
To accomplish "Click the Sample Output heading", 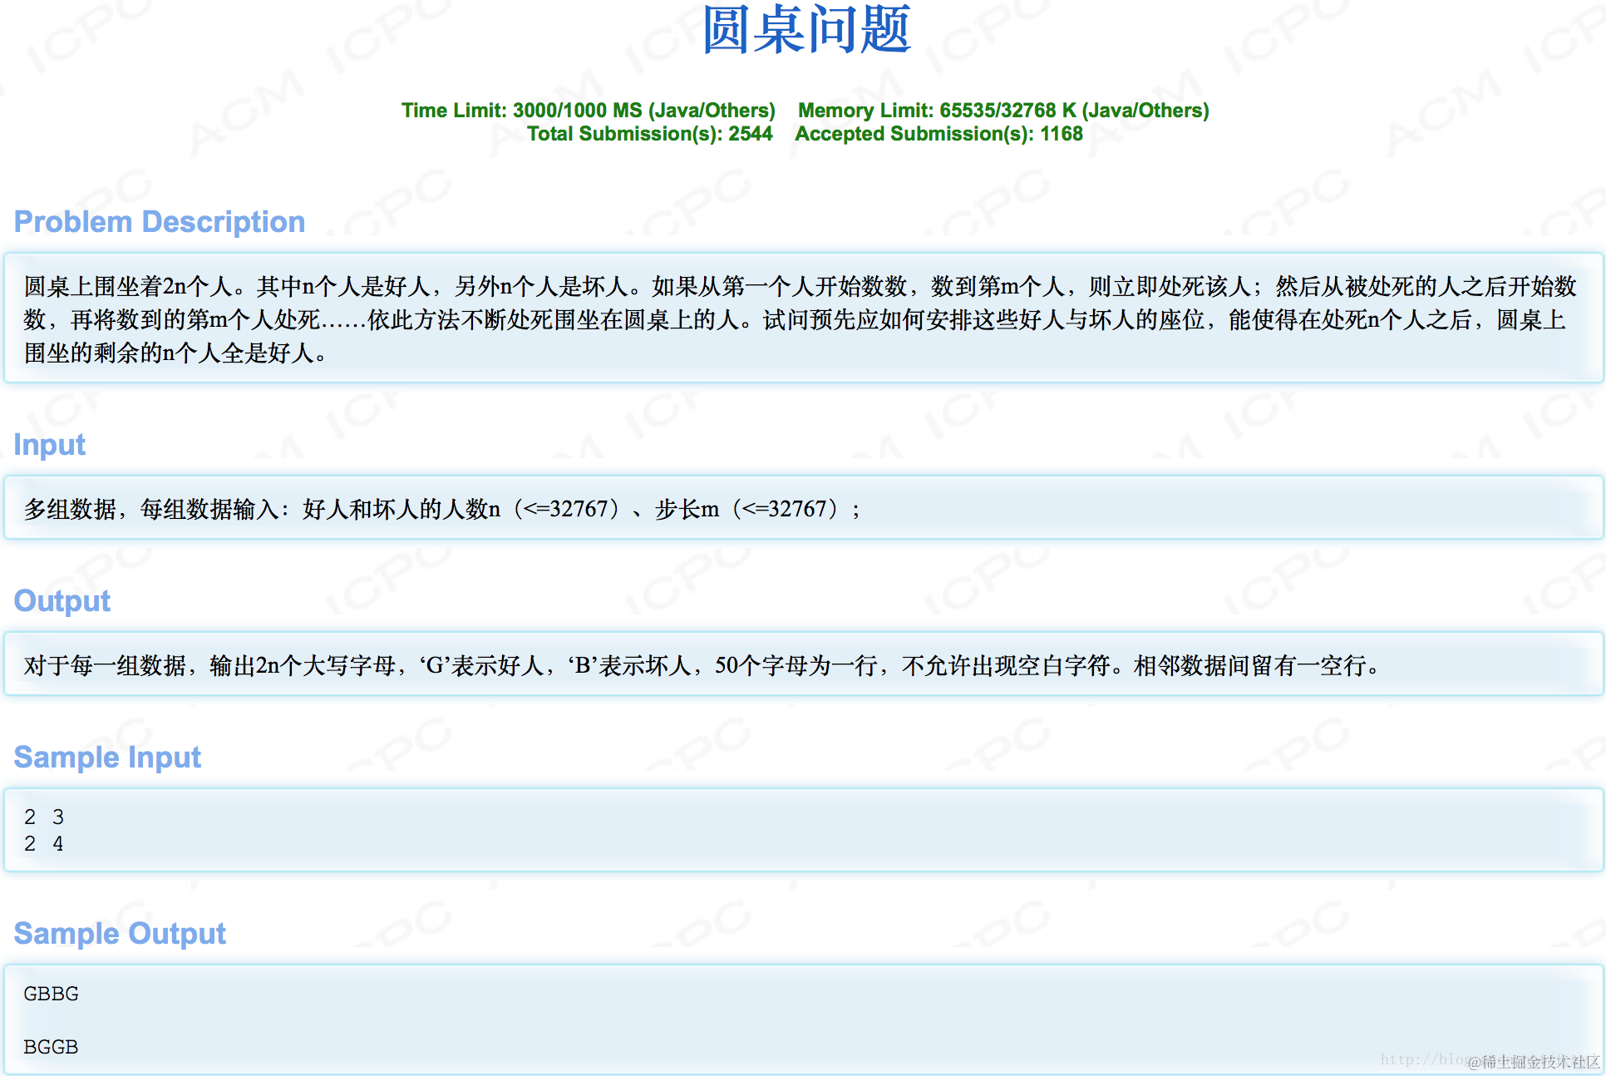I will [120, 934].
